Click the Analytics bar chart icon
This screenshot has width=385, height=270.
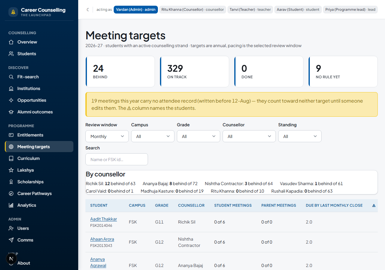click(11, 205)
